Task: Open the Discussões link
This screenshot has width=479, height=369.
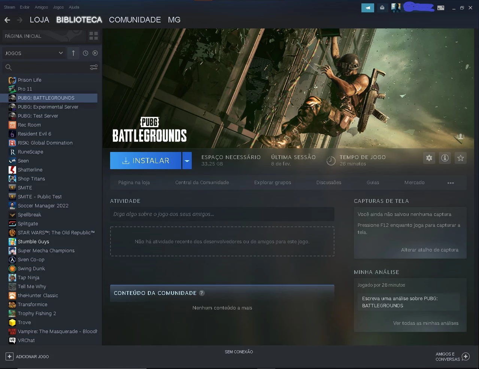Action: (329, 183)
